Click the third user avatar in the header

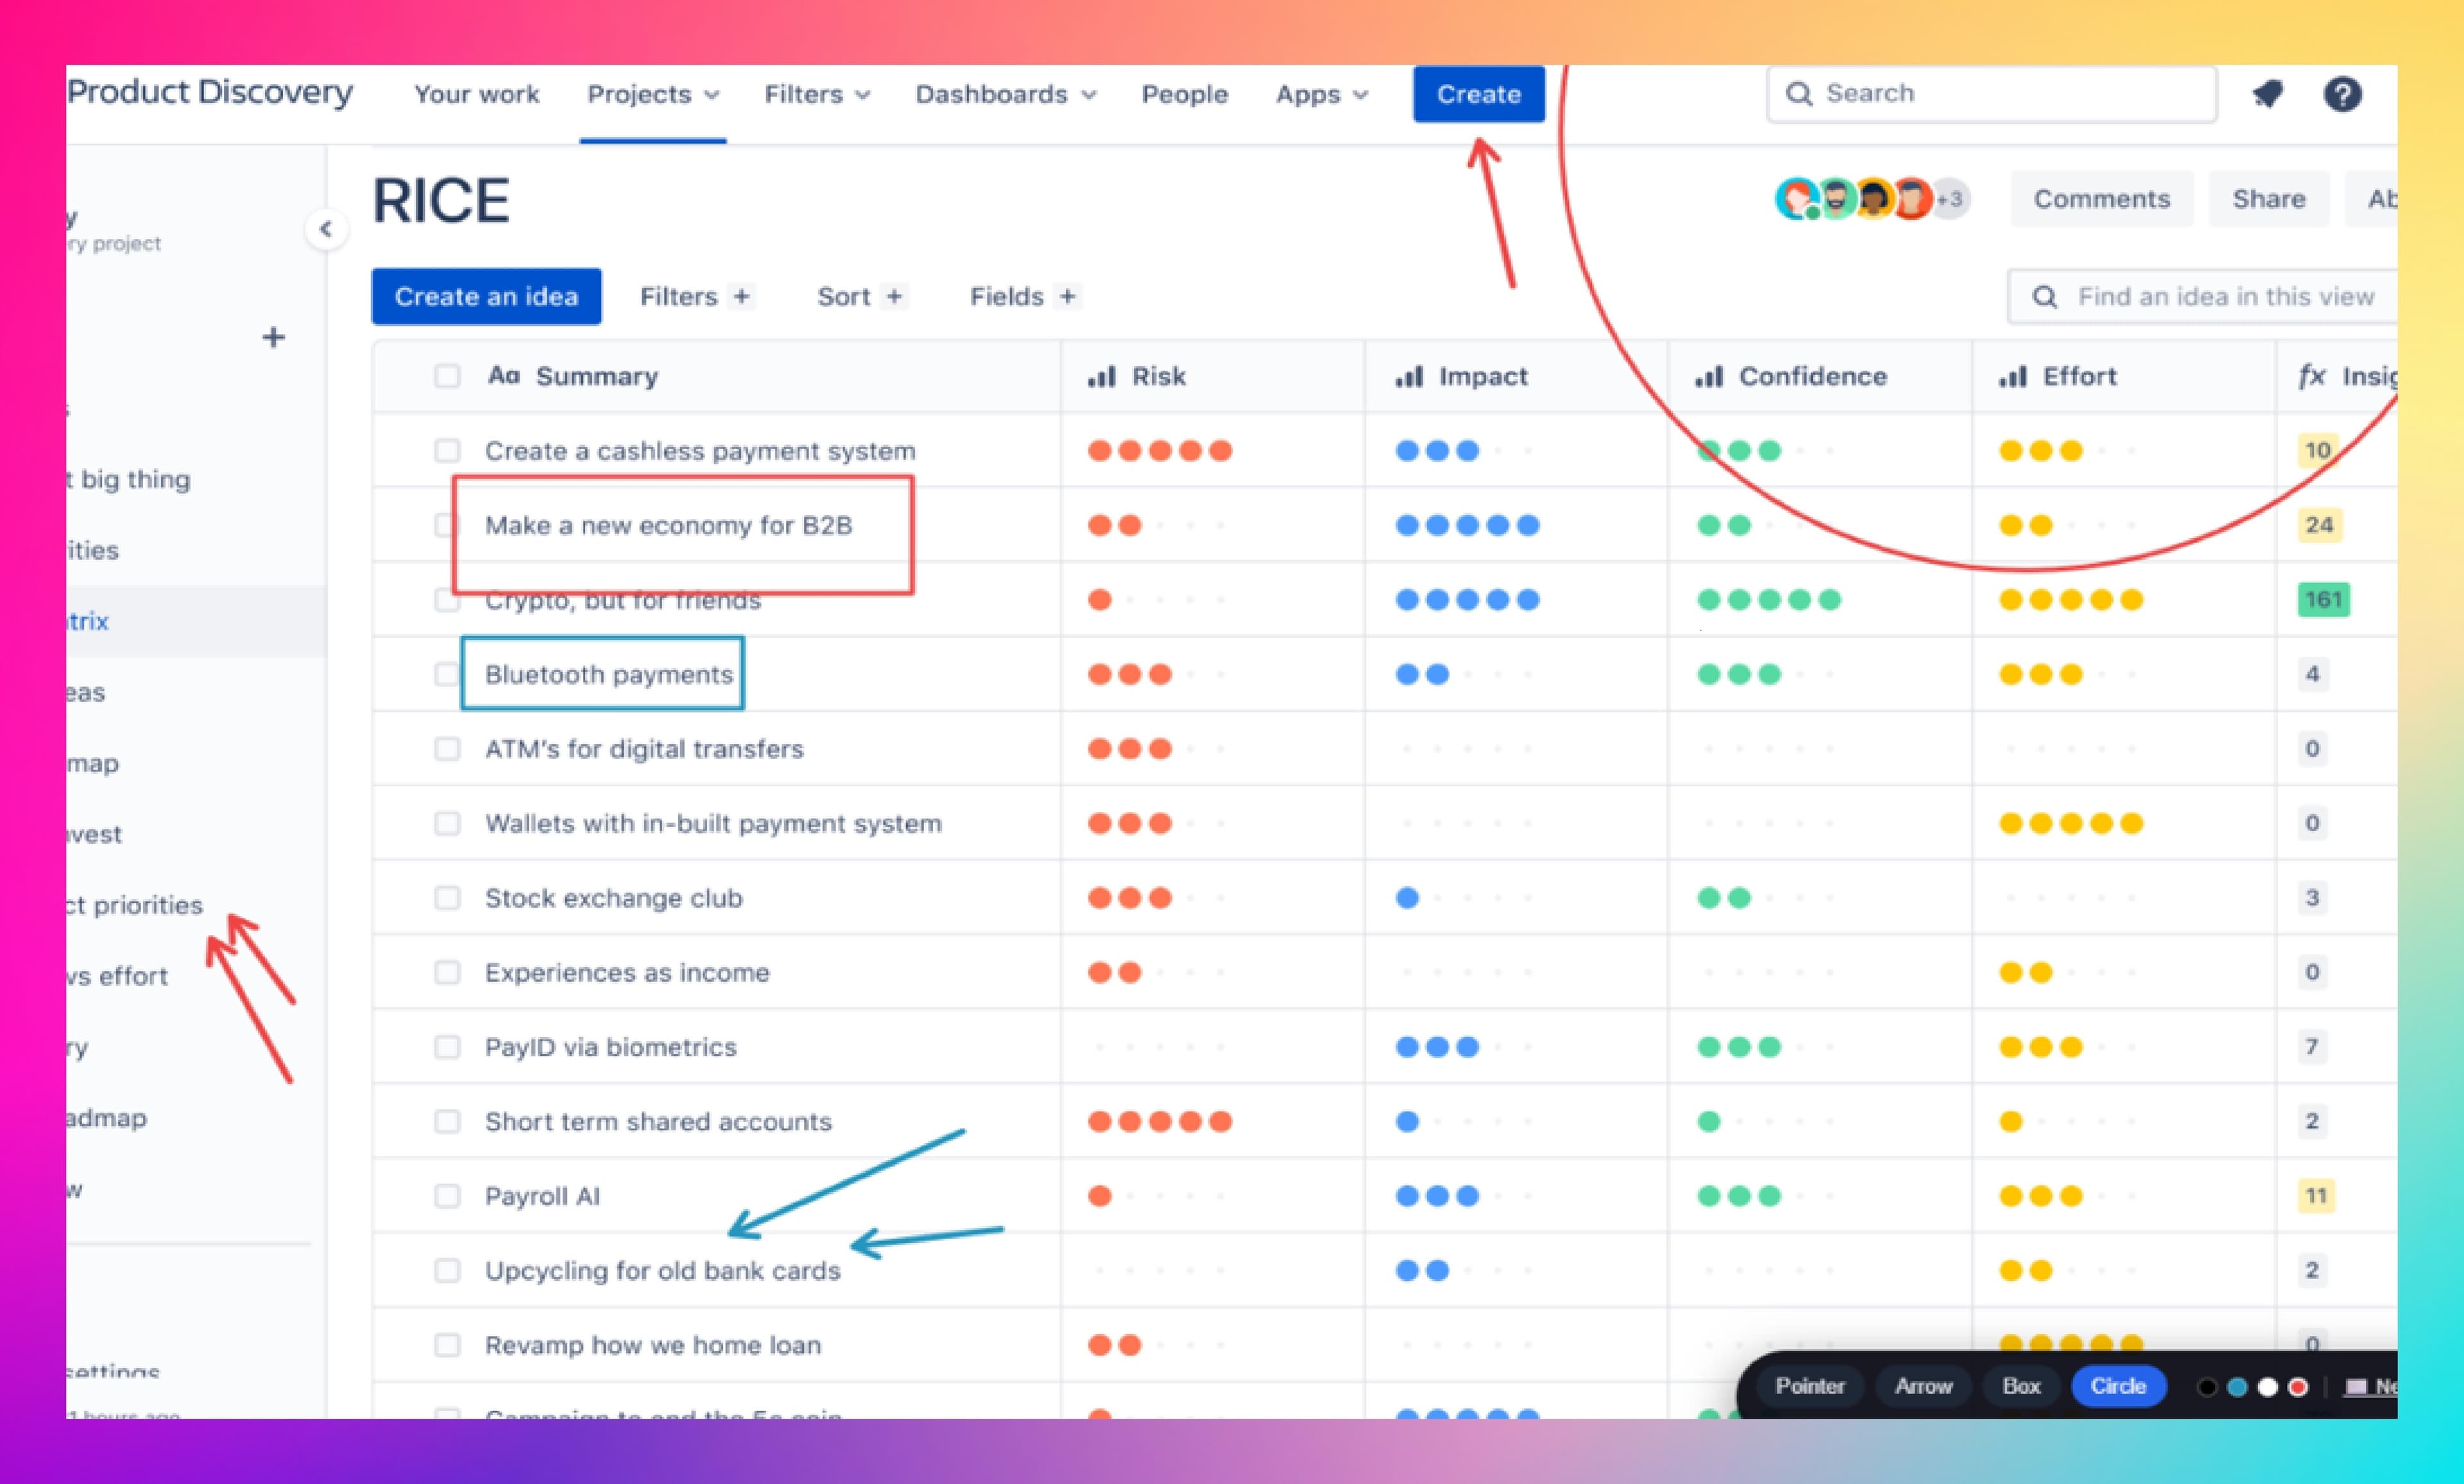click(1874, 198)
